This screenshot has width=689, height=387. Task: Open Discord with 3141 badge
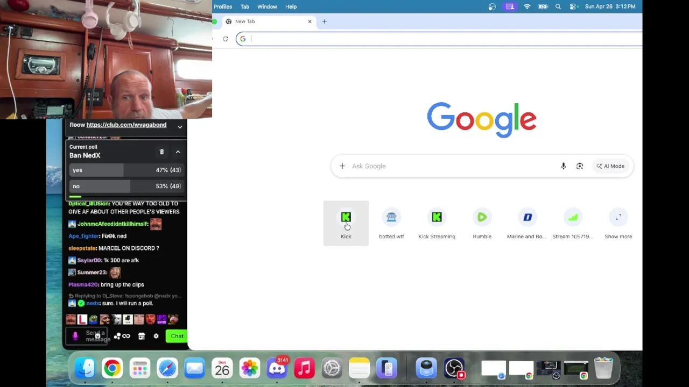click(x=277, y=368)
